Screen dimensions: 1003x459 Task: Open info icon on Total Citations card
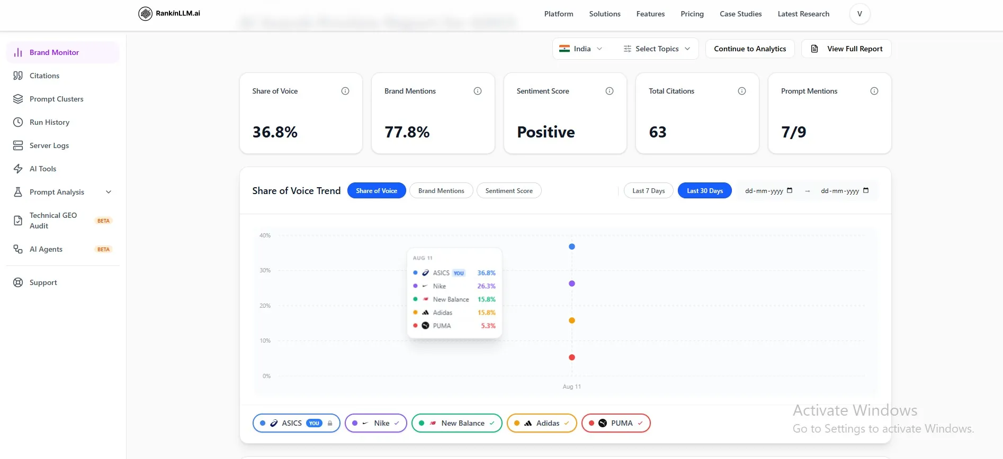point(742,91)
